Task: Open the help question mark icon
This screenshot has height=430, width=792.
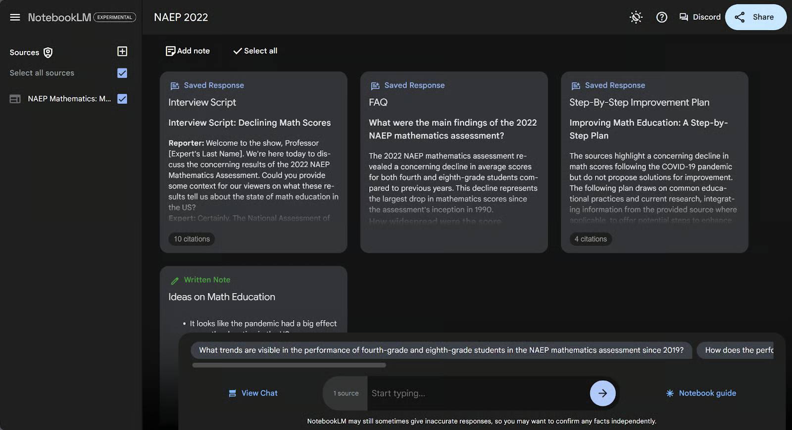Action: 661,17
